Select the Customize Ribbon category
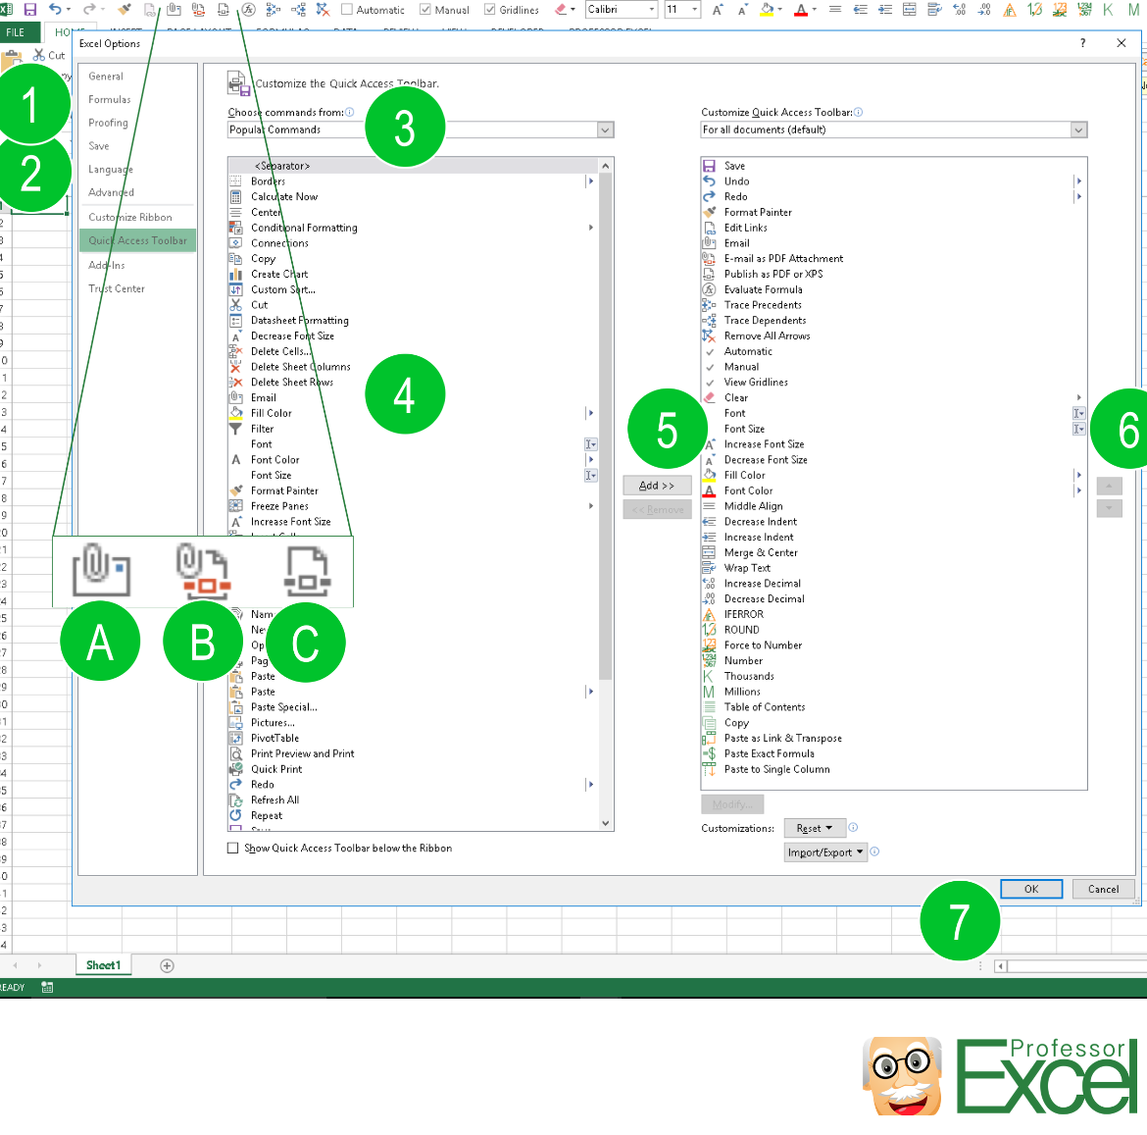This screenshot has width=1147, height=1135. tap(130, 218)
